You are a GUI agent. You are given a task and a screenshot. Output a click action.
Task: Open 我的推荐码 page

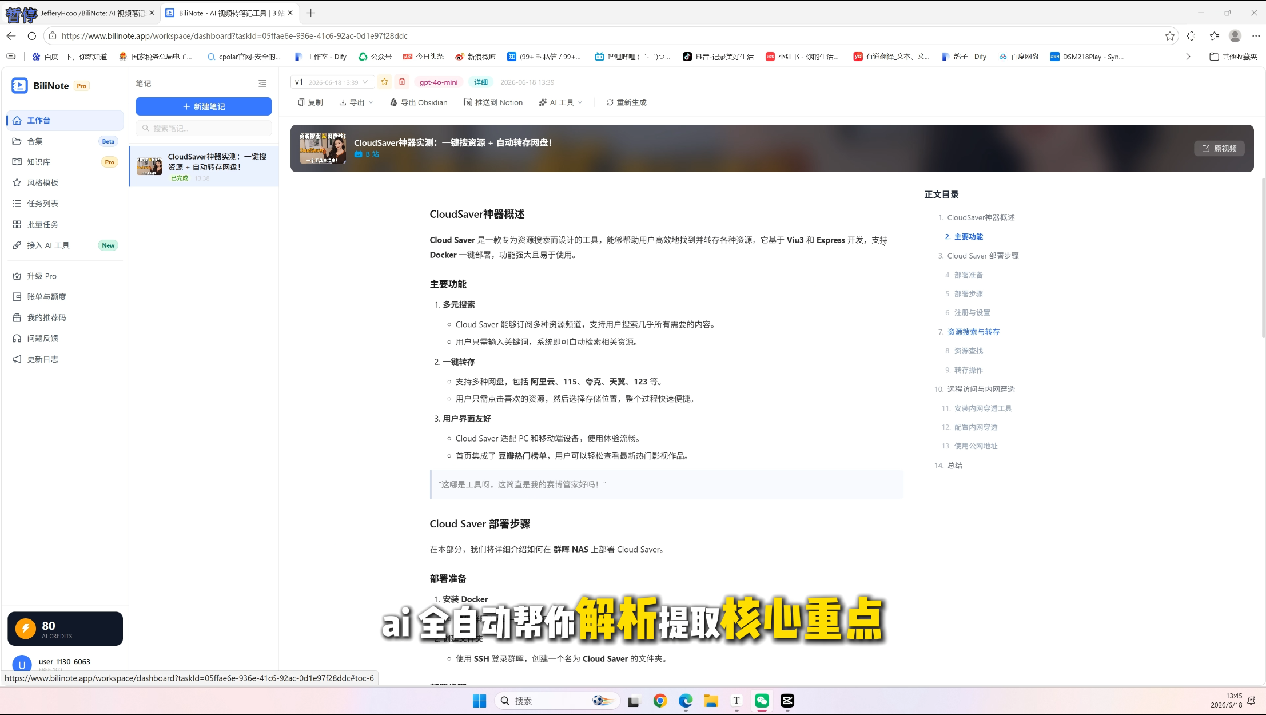[x=65, y=317]
